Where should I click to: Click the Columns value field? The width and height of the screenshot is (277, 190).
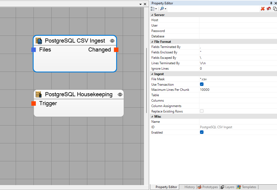click(x=238, y=101)
